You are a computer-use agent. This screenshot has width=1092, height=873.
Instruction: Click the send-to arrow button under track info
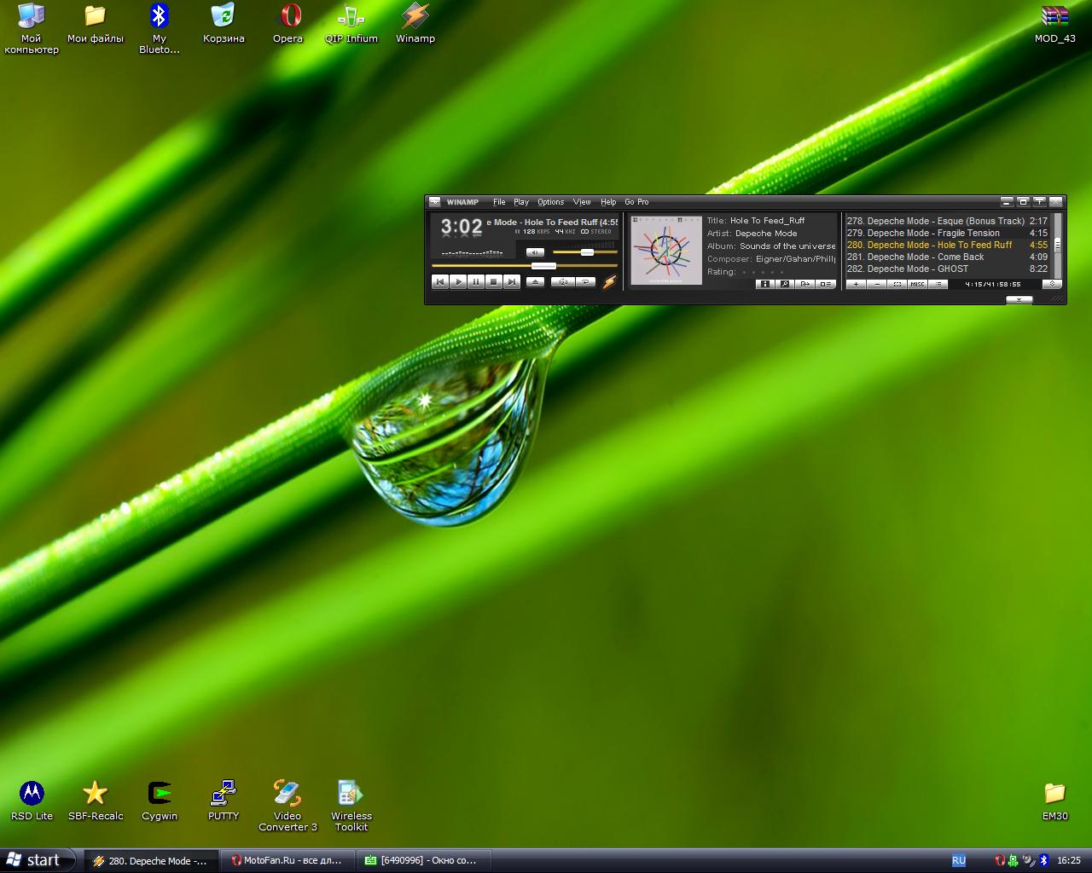(804, 284)
